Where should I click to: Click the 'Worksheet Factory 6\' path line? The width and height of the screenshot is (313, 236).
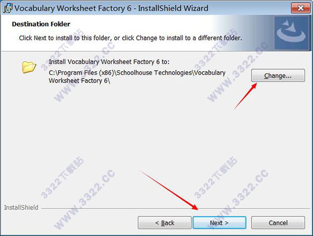79,81
